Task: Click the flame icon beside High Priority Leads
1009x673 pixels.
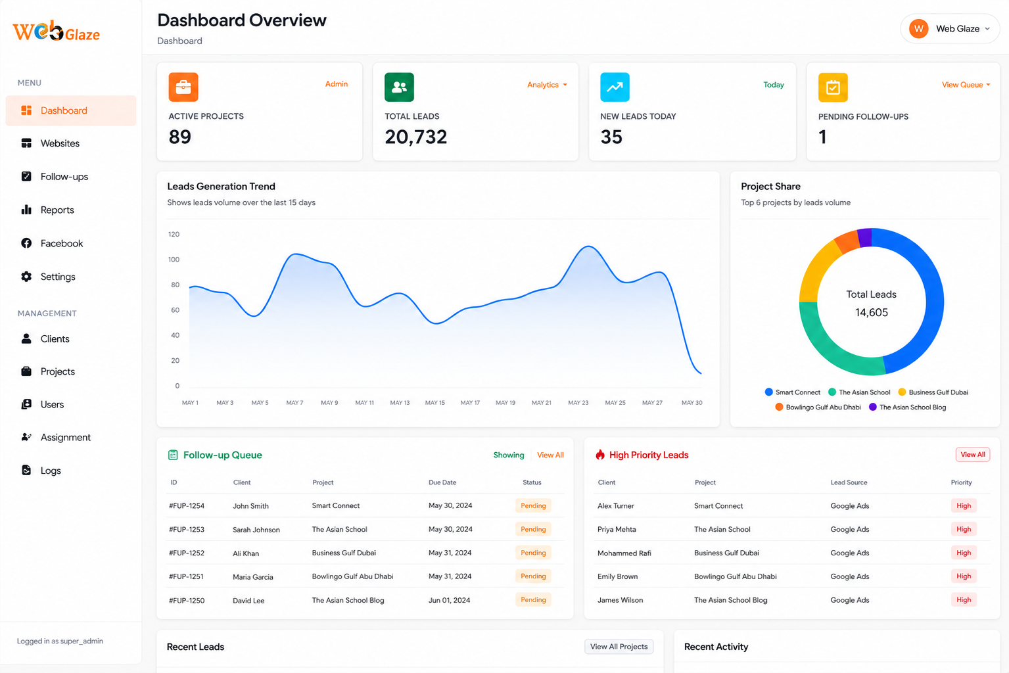Action: (600, 455)
